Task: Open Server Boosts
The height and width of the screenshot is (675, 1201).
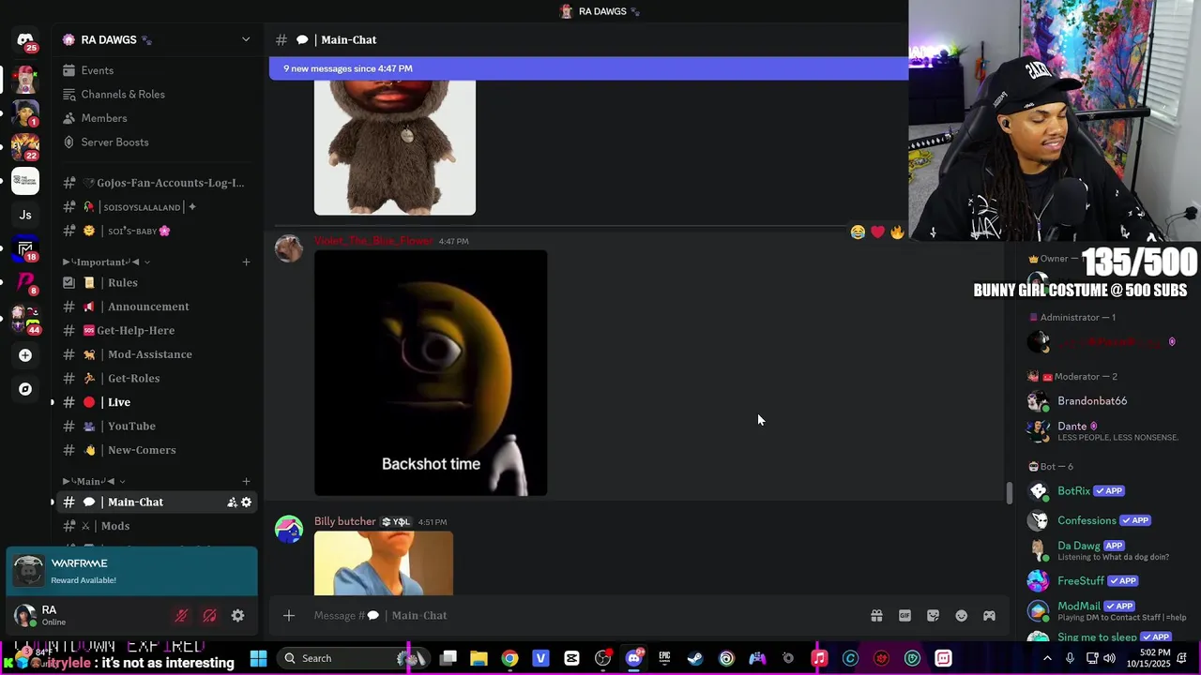Action: click(114, 142)
